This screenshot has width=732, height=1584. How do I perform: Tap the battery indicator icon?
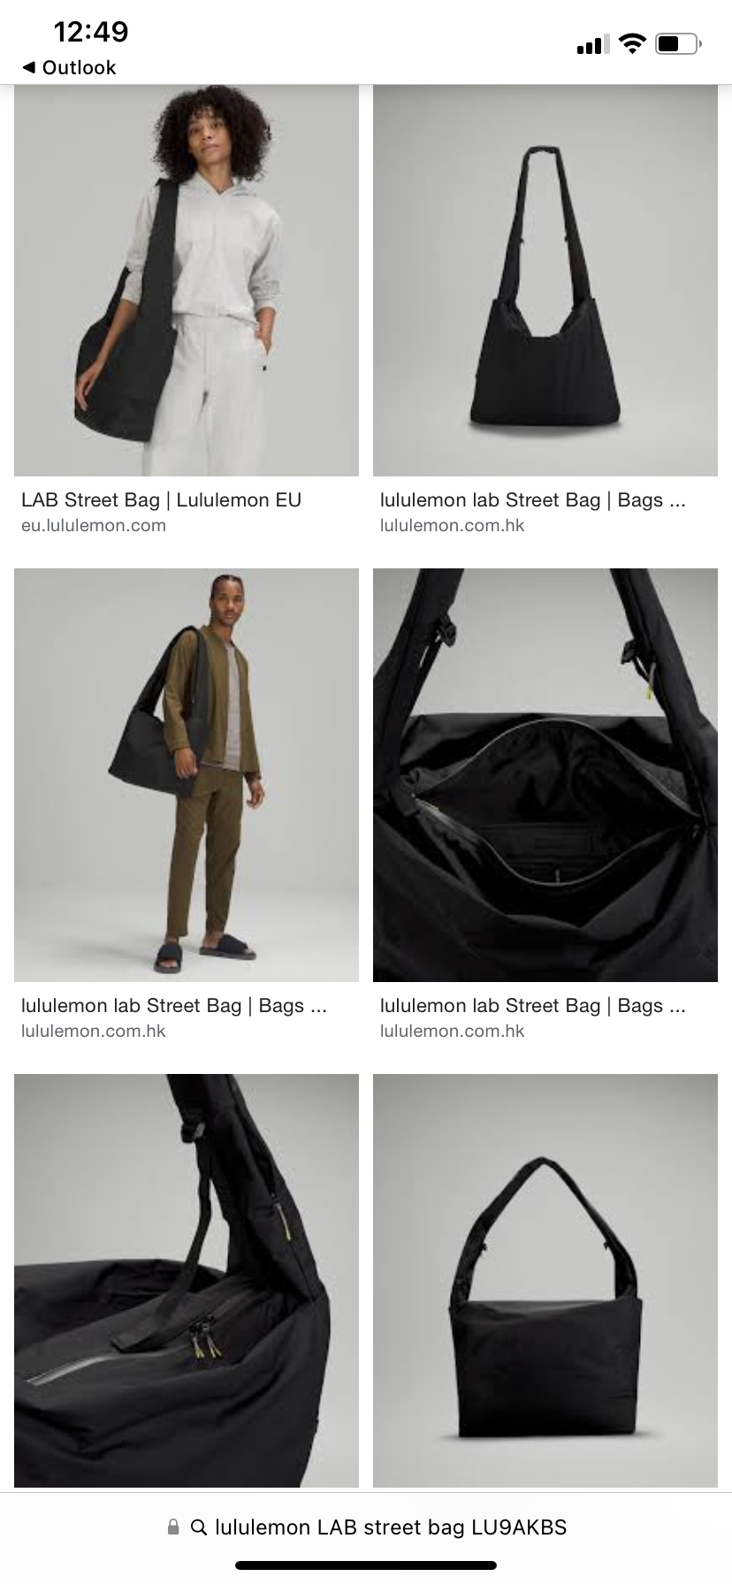(x=678, y=43)
